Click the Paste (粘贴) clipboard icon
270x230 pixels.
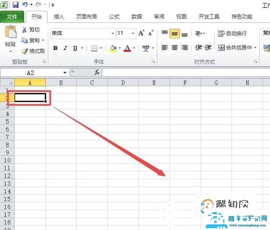(11, 32)
